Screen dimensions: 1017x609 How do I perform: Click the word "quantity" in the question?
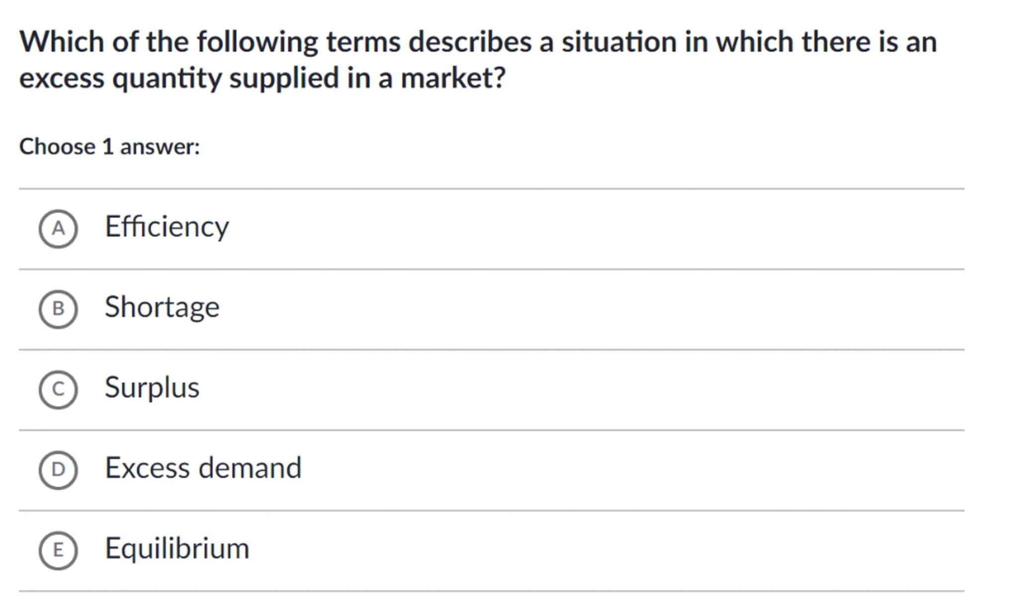click(x=167, y=78)
